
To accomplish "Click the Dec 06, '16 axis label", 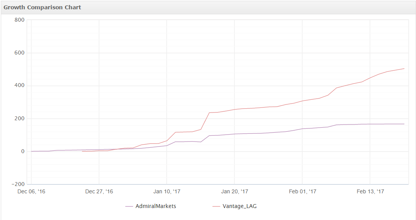I will 31,191.
